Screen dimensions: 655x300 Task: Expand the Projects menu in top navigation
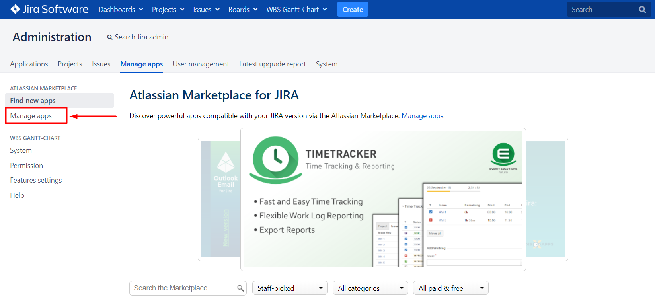pos(168,10)
